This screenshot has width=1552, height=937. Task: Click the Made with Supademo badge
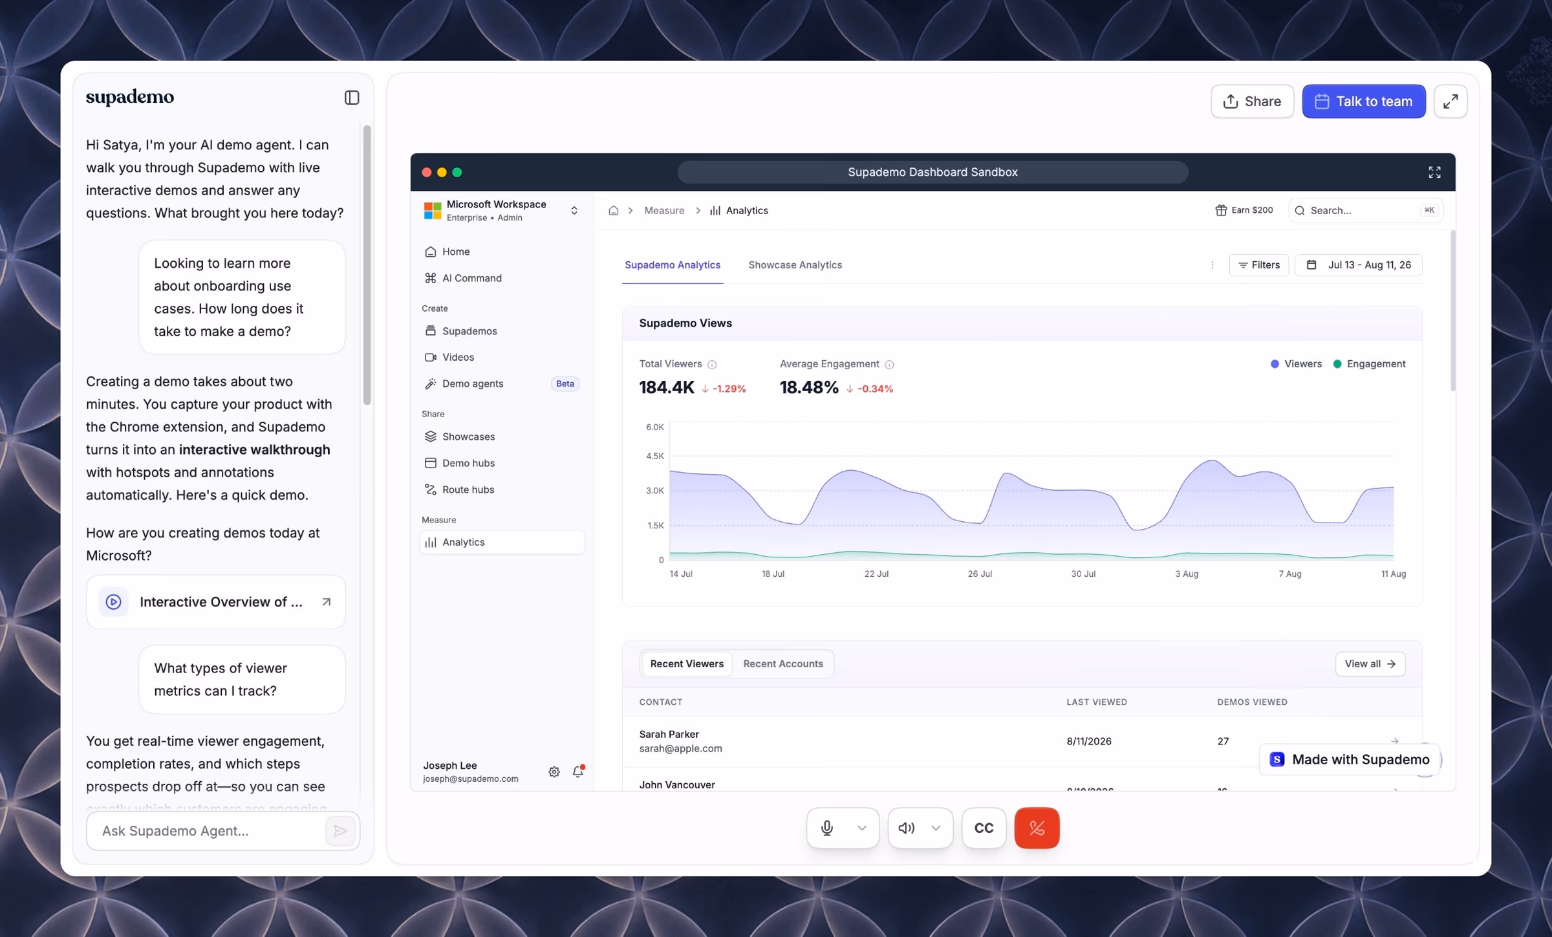(x=1350, y=760)
